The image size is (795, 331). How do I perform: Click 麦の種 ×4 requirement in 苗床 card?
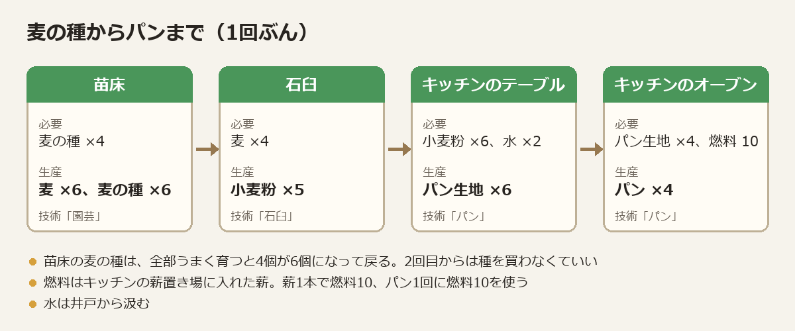coord(72,141)
